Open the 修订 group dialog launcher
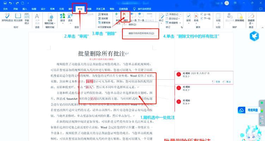 coord(182,27)
